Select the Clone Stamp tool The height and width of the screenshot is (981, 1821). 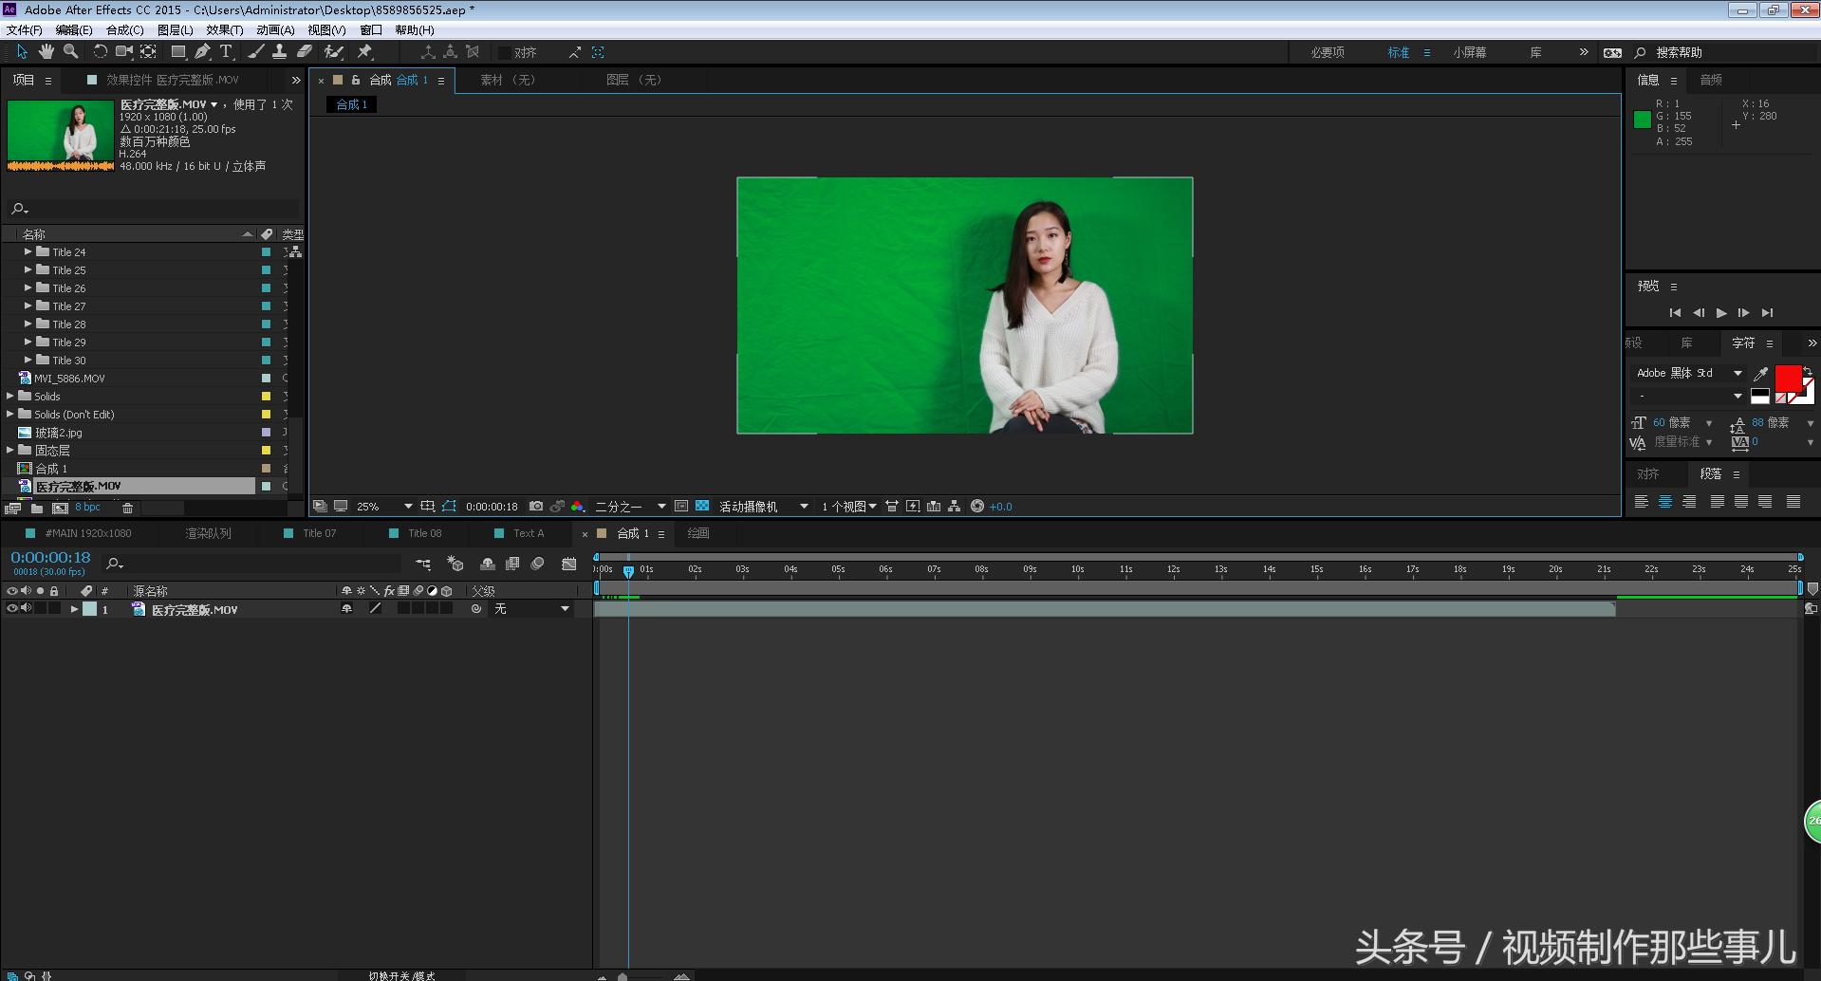pos(279,52)
